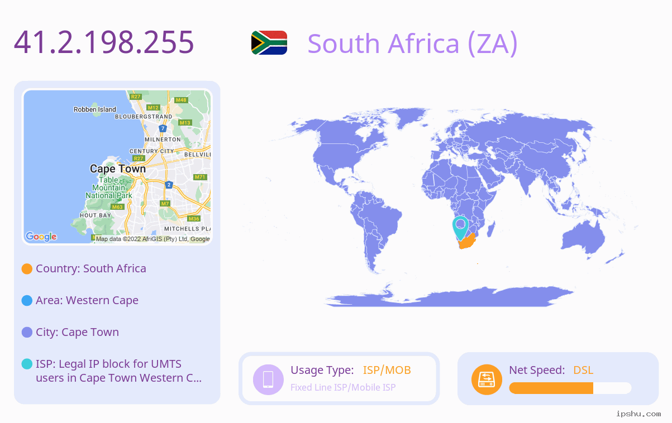Click the teal ISP bullet dot
Image resolution: width=672 pixels, height=423 pixels.
click(x=27, y=364)
